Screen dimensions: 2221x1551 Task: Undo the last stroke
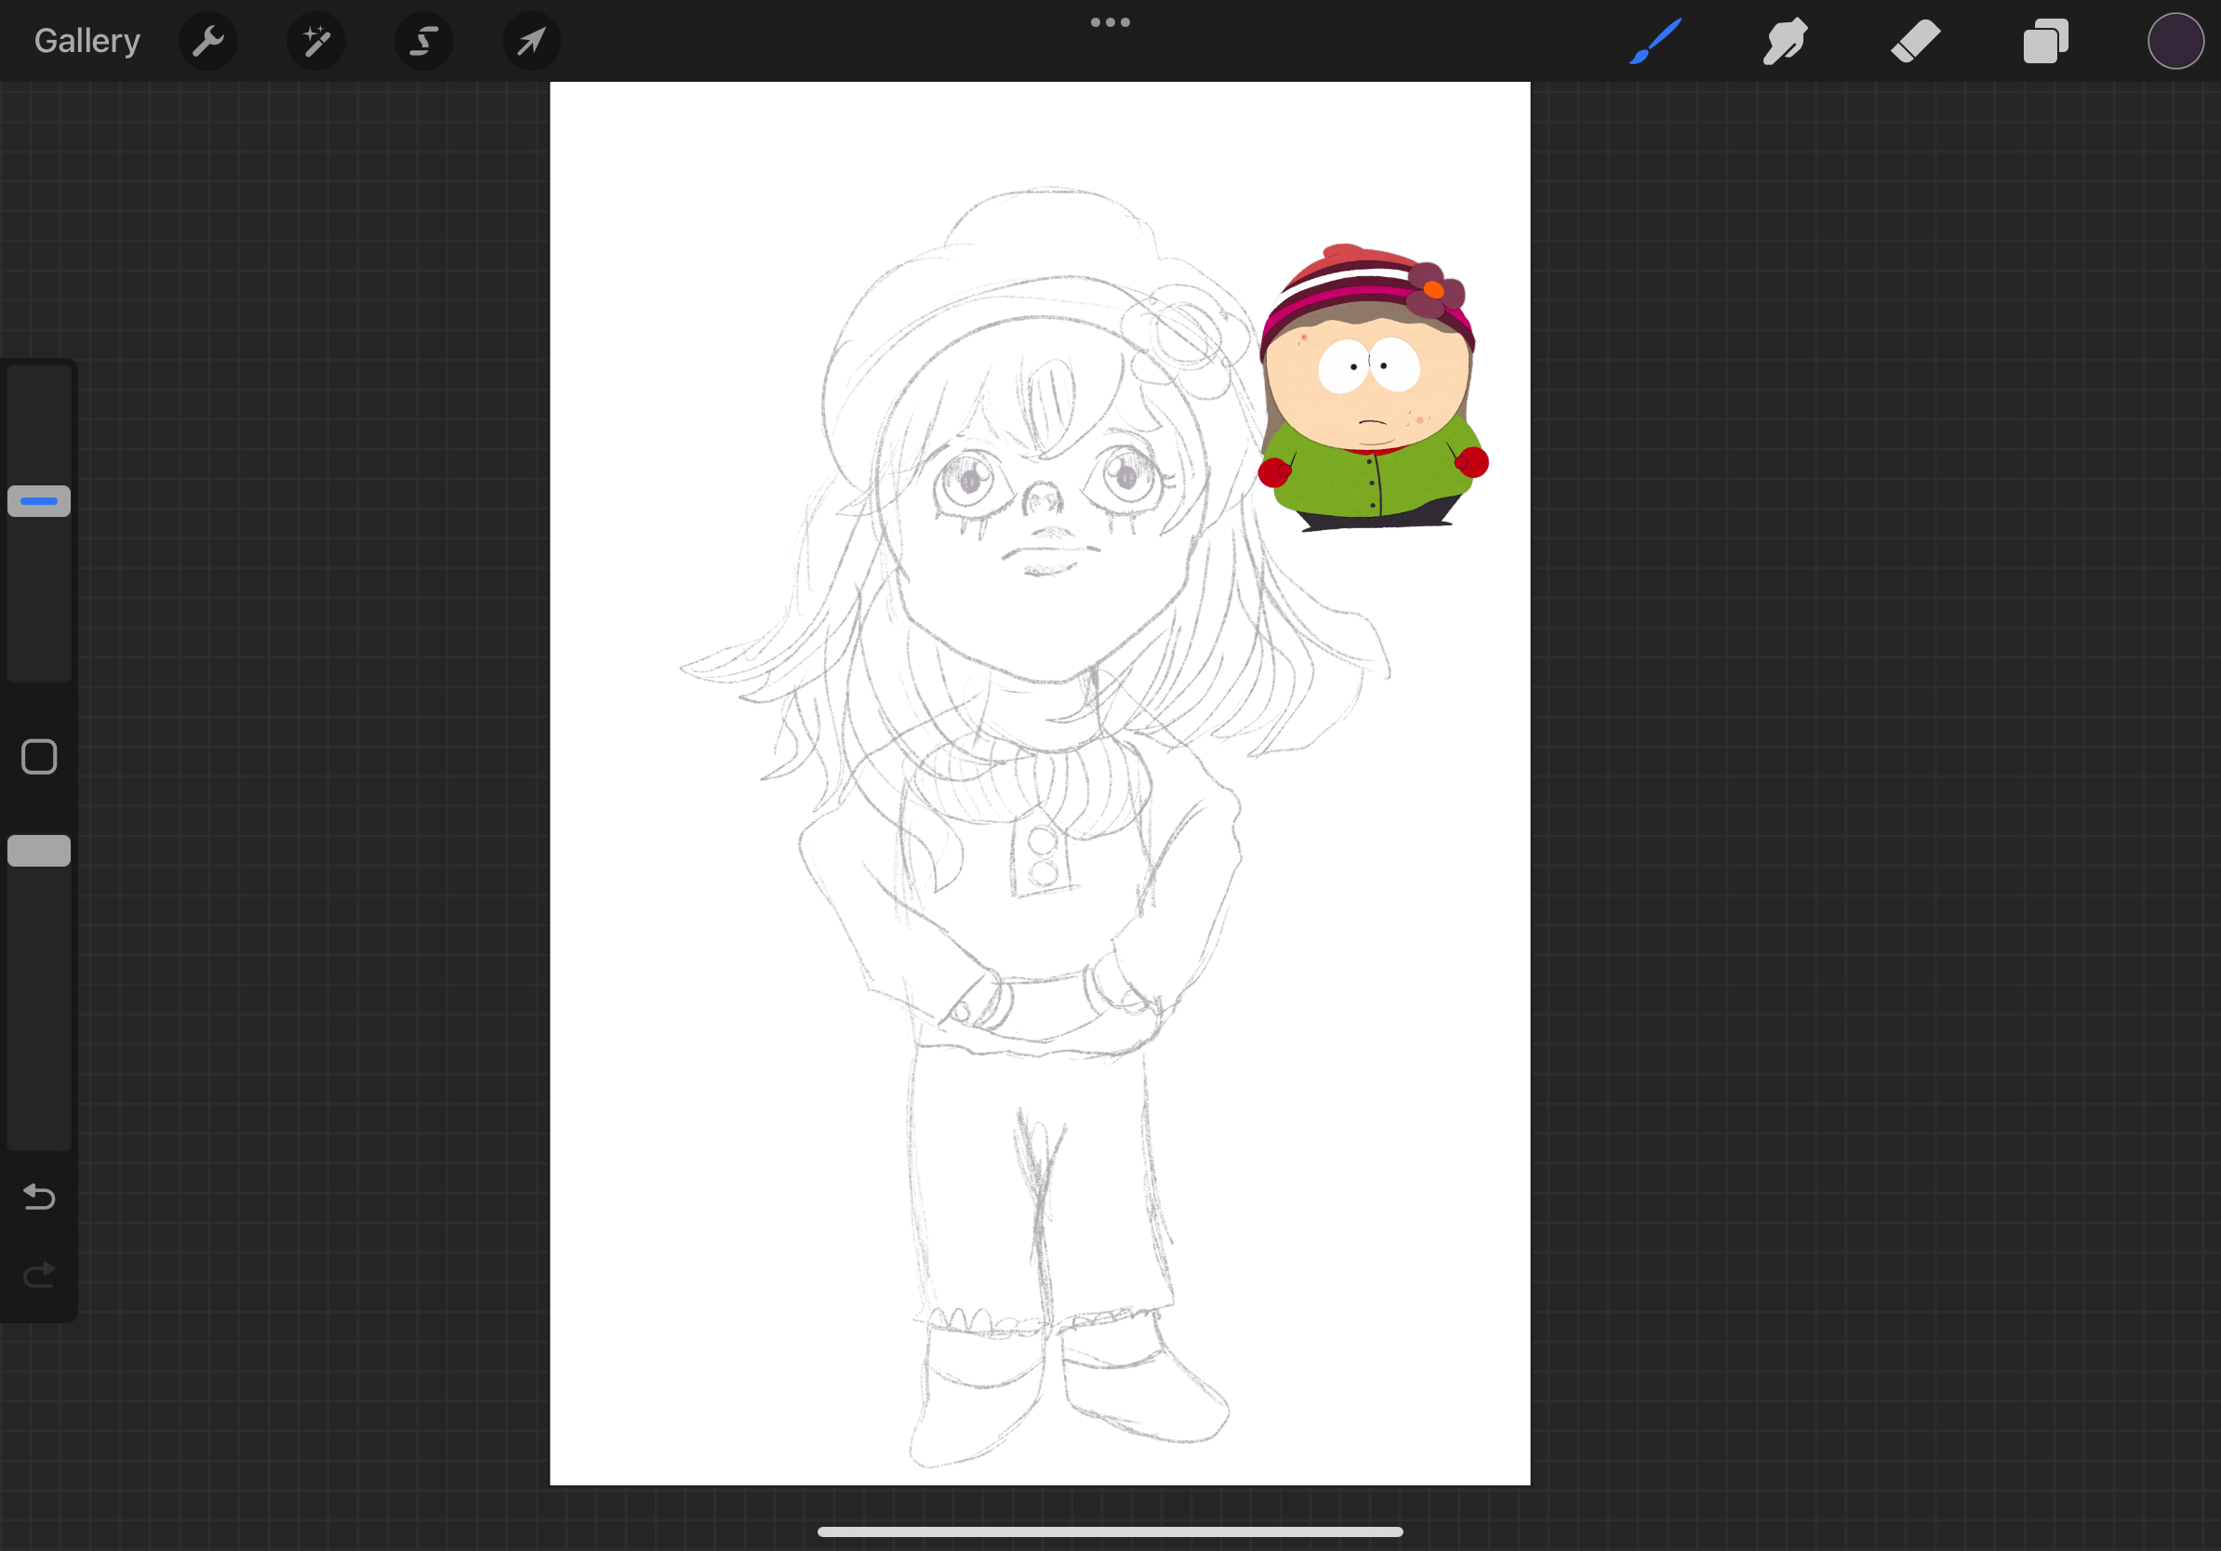click(39, 1197)
